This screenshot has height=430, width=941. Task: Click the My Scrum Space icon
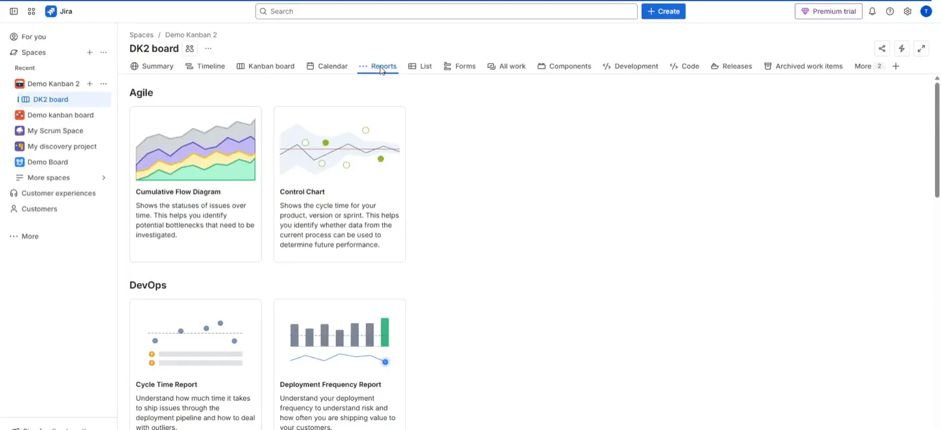coord(20,131)
